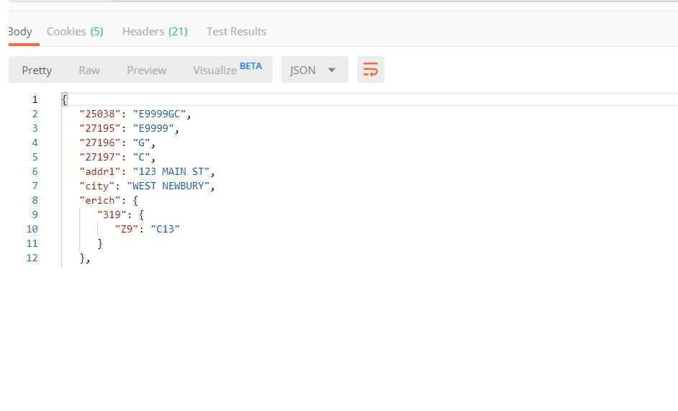Screen dimensions: 678x411
Task: Open the Test Results tab
Action: [x=236, y=32]
